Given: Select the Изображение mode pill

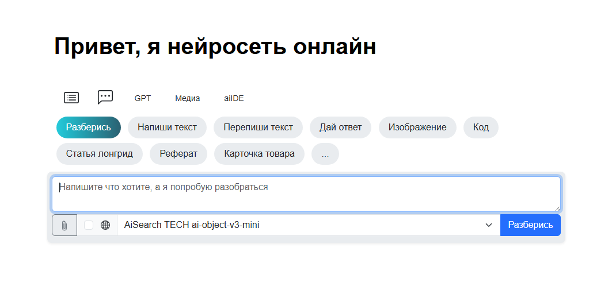Looking at the screenshot, I should point(417,127).
